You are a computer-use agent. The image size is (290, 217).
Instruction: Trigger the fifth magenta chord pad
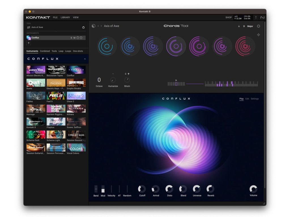point(199,46)
